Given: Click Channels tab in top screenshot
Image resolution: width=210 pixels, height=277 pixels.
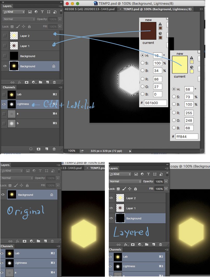Looking at the screenshot, I should coord(9,87).
